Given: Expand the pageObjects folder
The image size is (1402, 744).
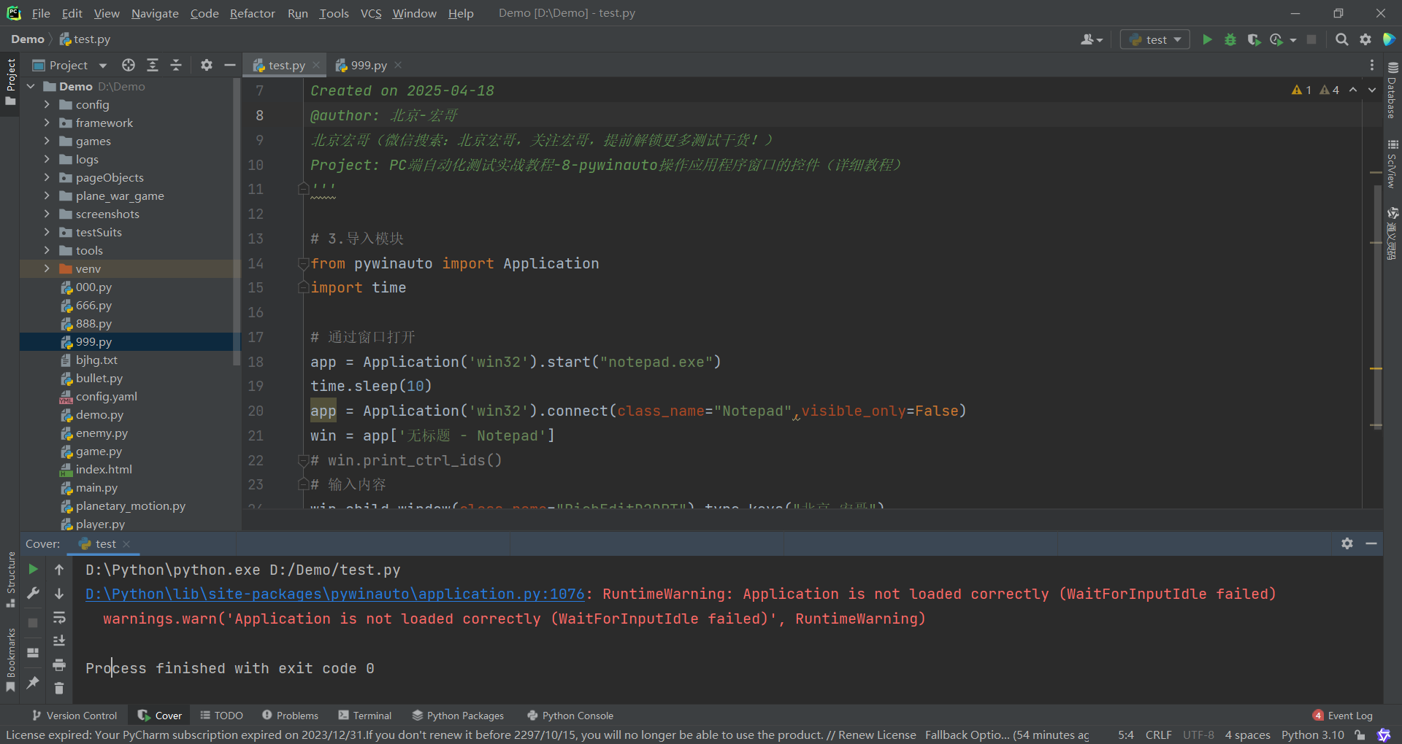Looking at the screenshot, I should [47, 177].
